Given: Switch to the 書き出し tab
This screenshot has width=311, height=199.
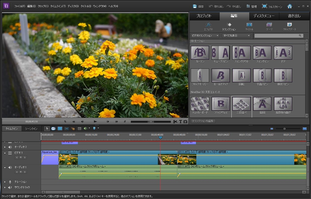Looking at the screenshot, I should [x=294, y=16].
